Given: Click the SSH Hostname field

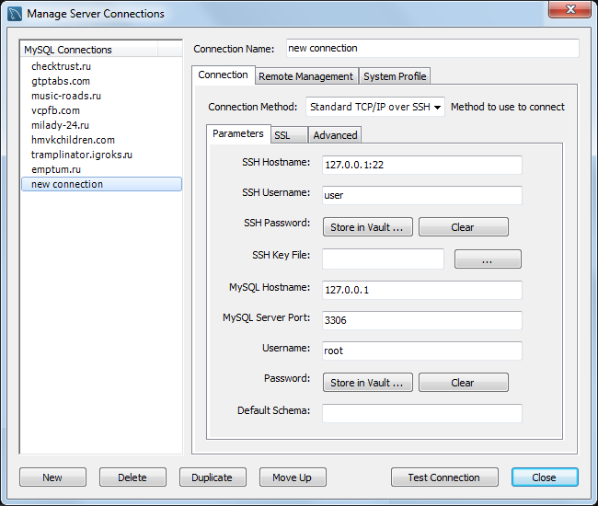Looking at the screenshot, I should tap(421, 165).
